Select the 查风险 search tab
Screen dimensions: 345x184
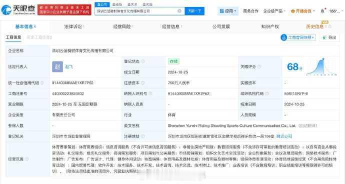coord(147,4)
